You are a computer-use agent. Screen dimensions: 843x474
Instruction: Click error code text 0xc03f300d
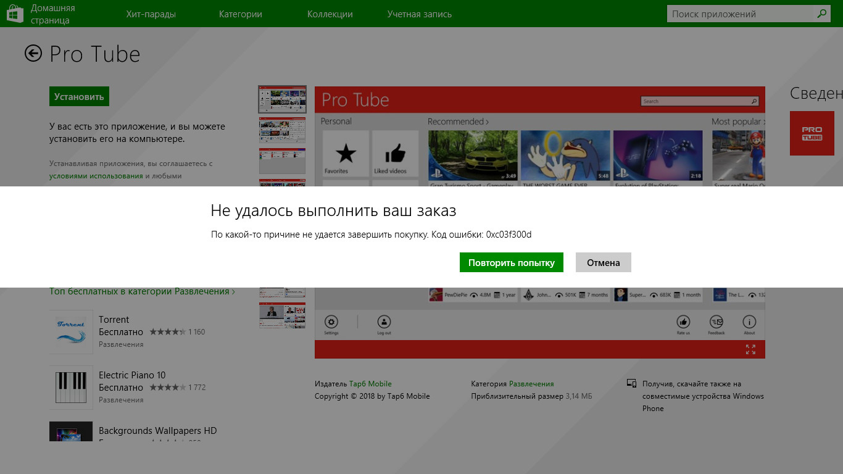click(x=509, y=235)
